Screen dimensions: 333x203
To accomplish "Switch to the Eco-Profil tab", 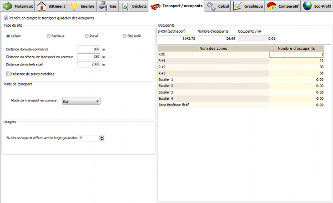I will click(x=317, y=6).
